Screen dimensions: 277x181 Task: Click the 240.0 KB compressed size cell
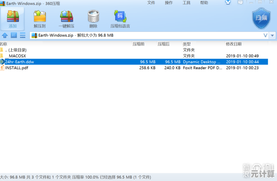(172, 68)
